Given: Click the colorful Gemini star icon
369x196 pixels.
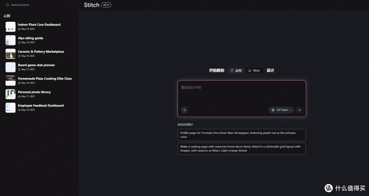Looking at the screenshot, I should pos(273,110).
